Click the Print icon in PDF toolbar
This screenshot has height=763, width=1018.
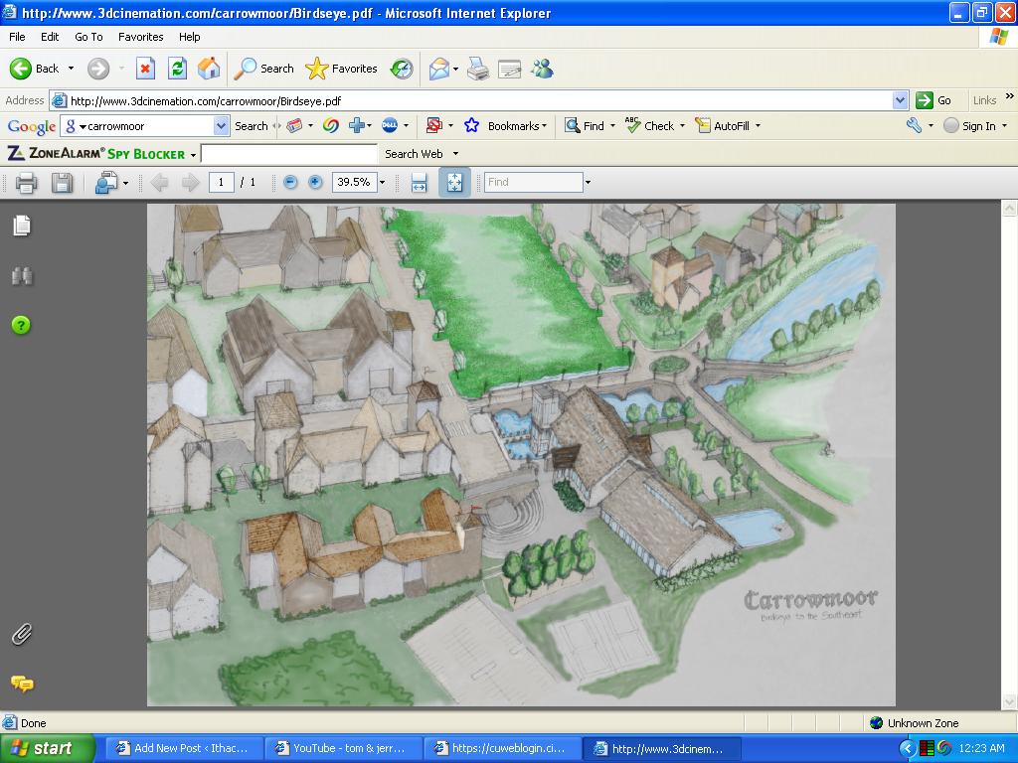point(27,182)
